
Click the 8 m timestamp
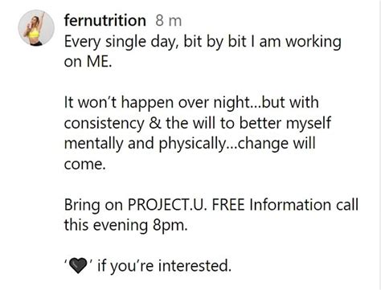(169, 21)
